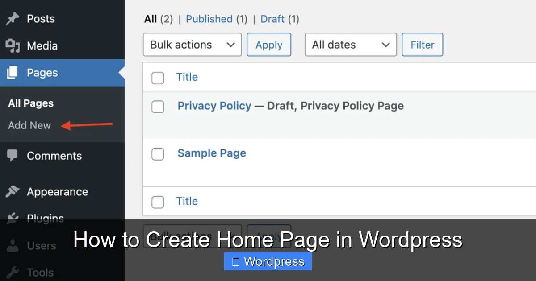Screen dimensions: 536x281
Task: Check the Sample Page row checkbox
Action: pos(158,154)
